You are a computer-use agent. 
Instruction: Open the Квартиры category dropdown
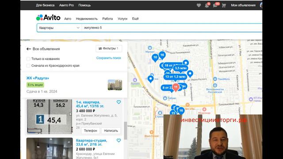(59, 28)
